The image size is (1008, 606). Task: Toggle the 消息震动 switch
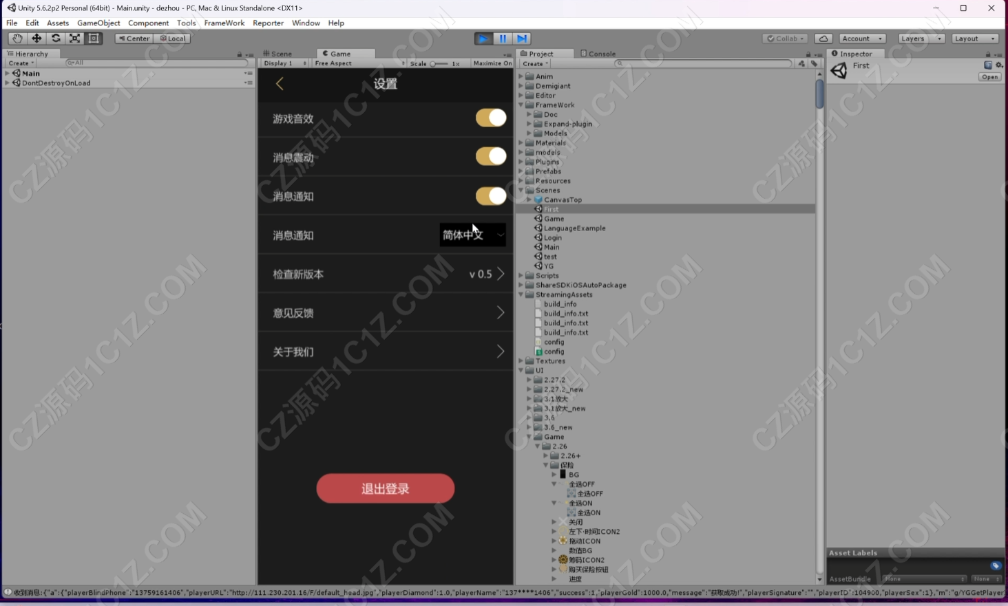coord(491,157)
